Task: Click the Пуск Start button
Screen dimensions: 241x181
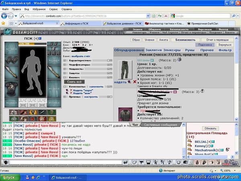Action: coord(10,177)
